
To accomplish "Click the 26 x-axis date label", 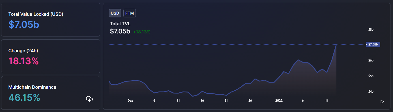I will tap(250, 100).
